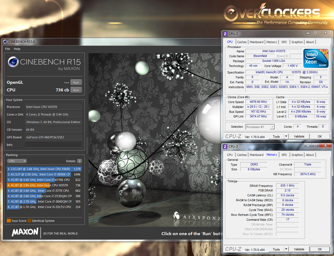Select ranking entry Intel Core i7-3720QM
The height and width of the screenshot is (256, 334).
44,196
